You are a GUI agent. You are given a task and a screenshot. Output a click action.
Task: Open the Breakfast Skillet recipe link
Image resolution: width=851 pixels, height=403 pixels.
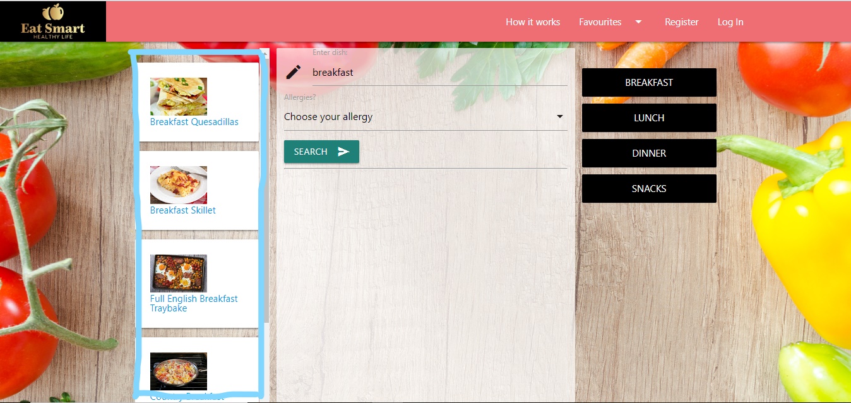click(183, 210)
